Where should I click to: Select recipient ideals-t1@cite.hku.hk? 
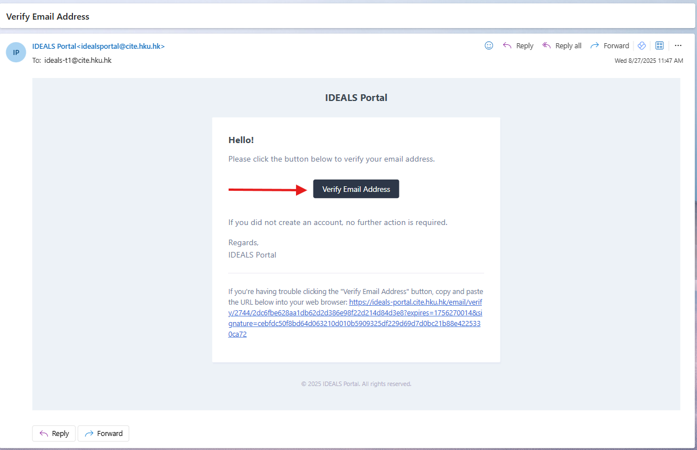pos(78,60)
